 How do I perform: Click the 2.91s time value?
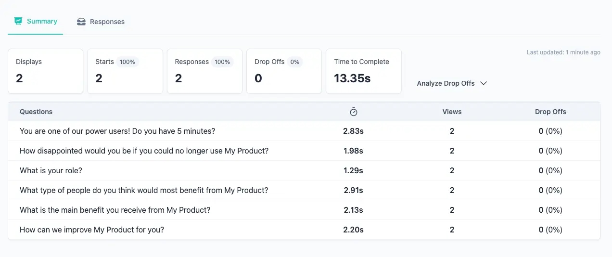click(353, 190)
